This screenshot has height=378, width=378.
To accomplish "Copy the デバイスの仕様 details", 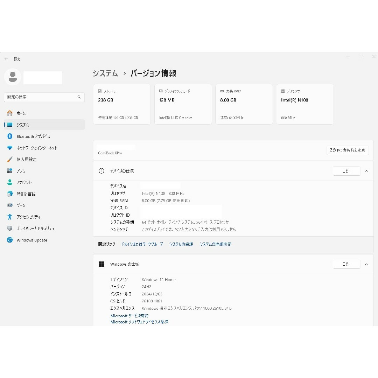I will [x=346, y=171].
